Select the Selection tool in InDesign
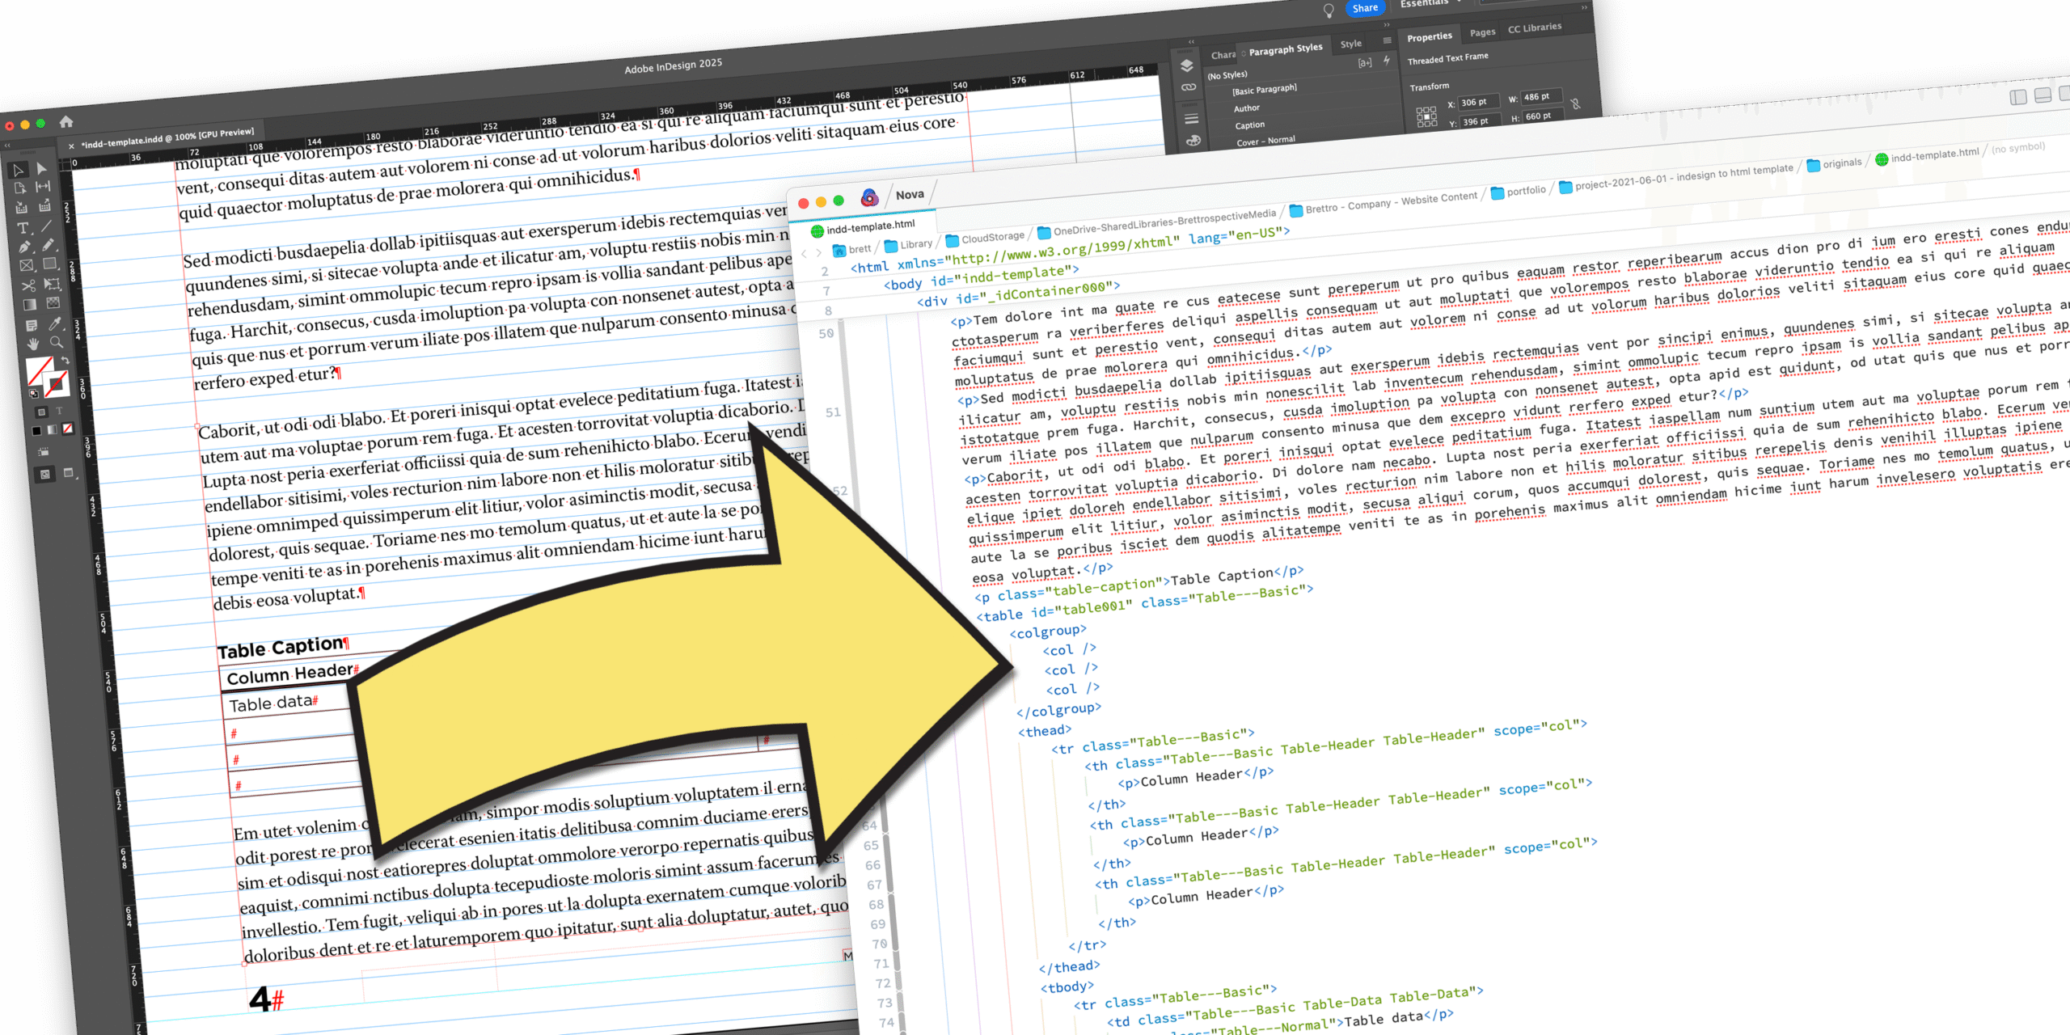Image resolution: width=2070 pixels, height=1035 pixels. pos(18,170)
